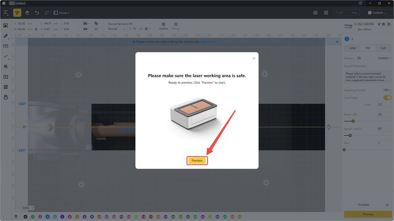Open the apps grid tool in sidebar
Screen dimensions: 394x221
pos(6,87)
